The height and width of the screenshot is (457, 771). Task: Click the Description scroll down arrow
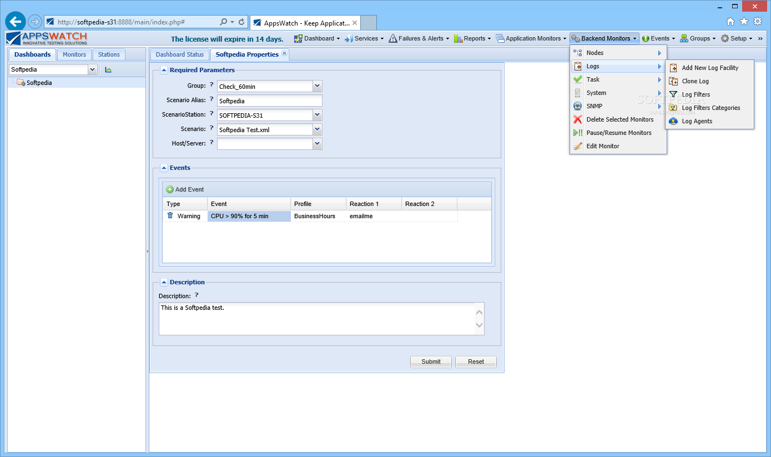coord(479,325)
